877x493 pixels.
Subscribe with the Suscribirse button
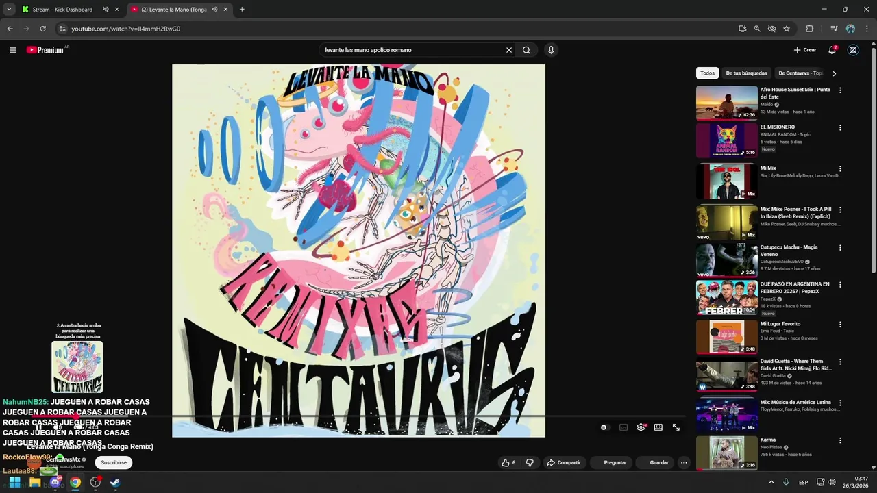114,463
